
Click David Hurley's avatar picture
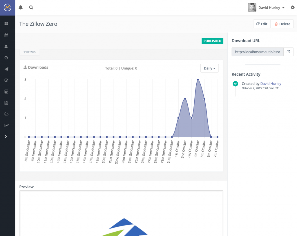coord(252,8)
